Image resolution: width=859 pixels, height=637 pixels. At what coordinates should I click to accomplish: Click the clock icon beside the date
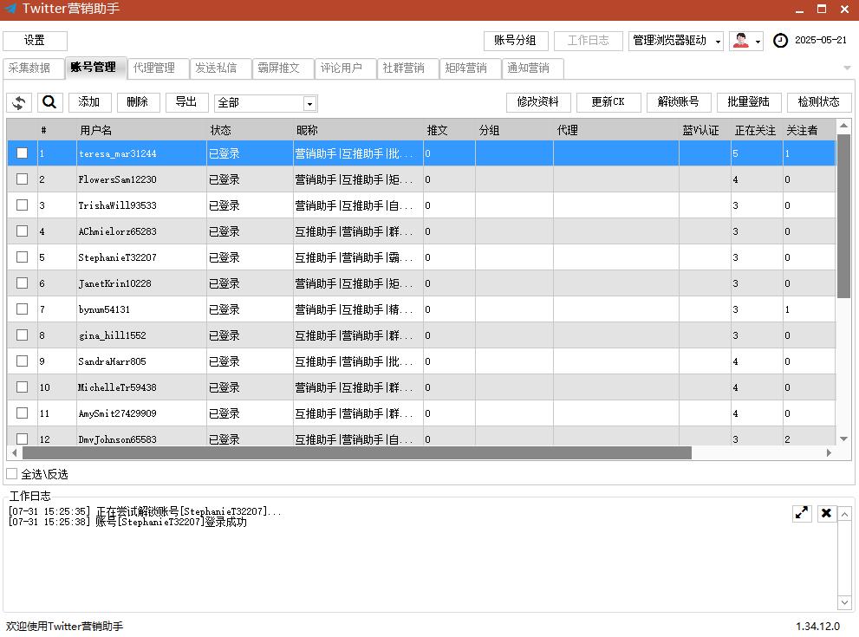click(780, 41)
